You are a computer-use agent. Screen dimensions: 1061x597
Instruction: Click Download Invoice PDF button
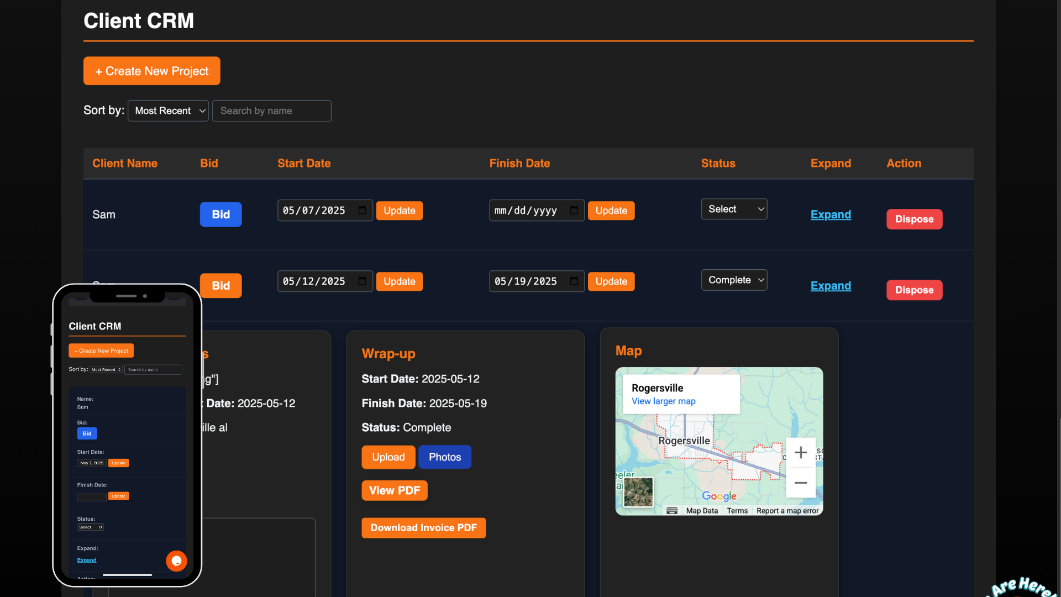(x=423, y=528)
